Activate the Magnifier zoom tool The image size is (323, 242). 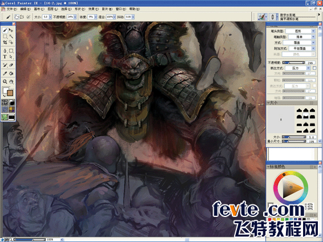[5, 81]
